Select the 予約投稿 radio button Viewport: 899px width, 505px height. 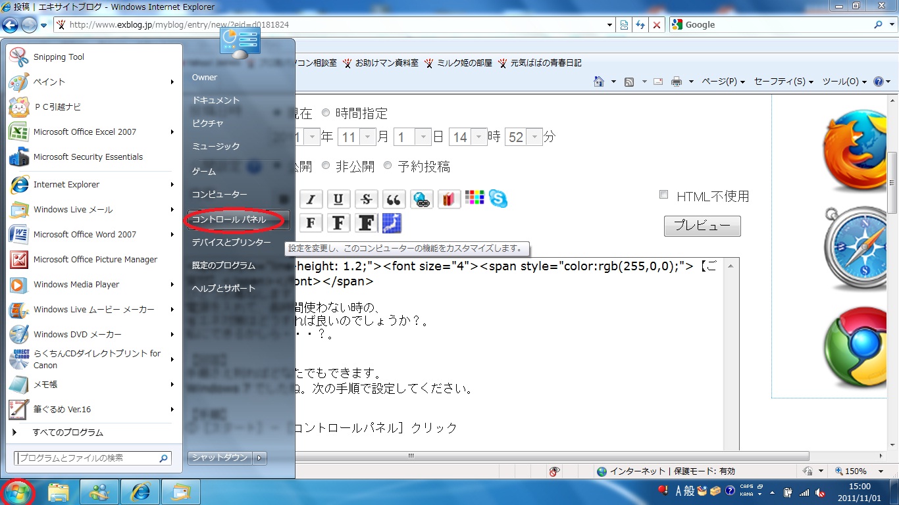point(388,166)
